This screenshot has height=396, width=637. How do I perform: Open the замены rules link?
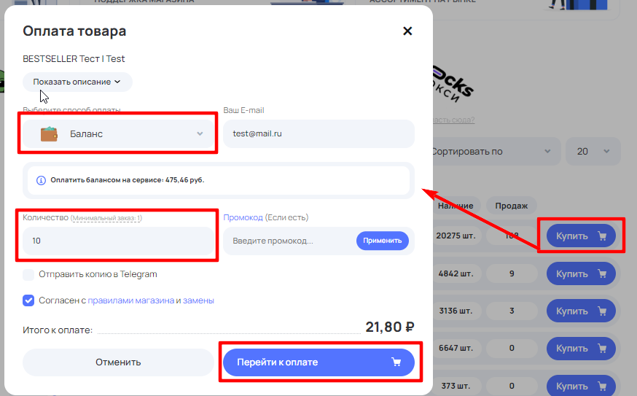[198, 300]
